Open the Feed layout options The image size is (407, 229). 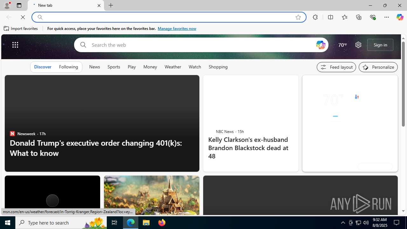[336, 67]
